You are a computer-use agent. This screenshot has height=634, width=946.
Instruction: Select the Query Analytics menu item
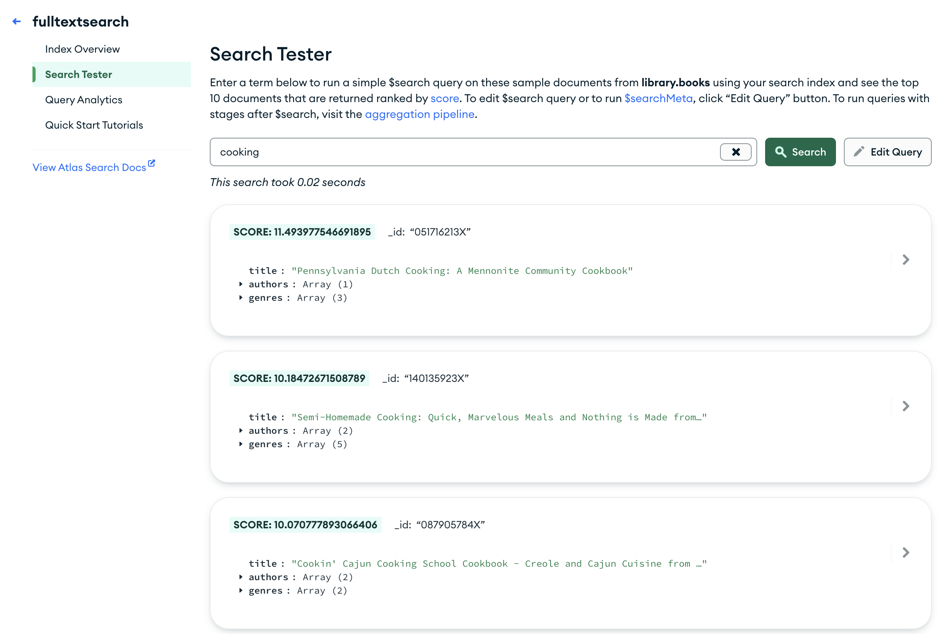tap(84, 99)
